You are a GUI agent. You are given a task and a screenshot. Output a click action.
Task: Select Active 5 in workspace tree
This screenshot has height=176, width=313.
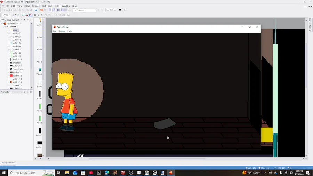pos(17,43)
